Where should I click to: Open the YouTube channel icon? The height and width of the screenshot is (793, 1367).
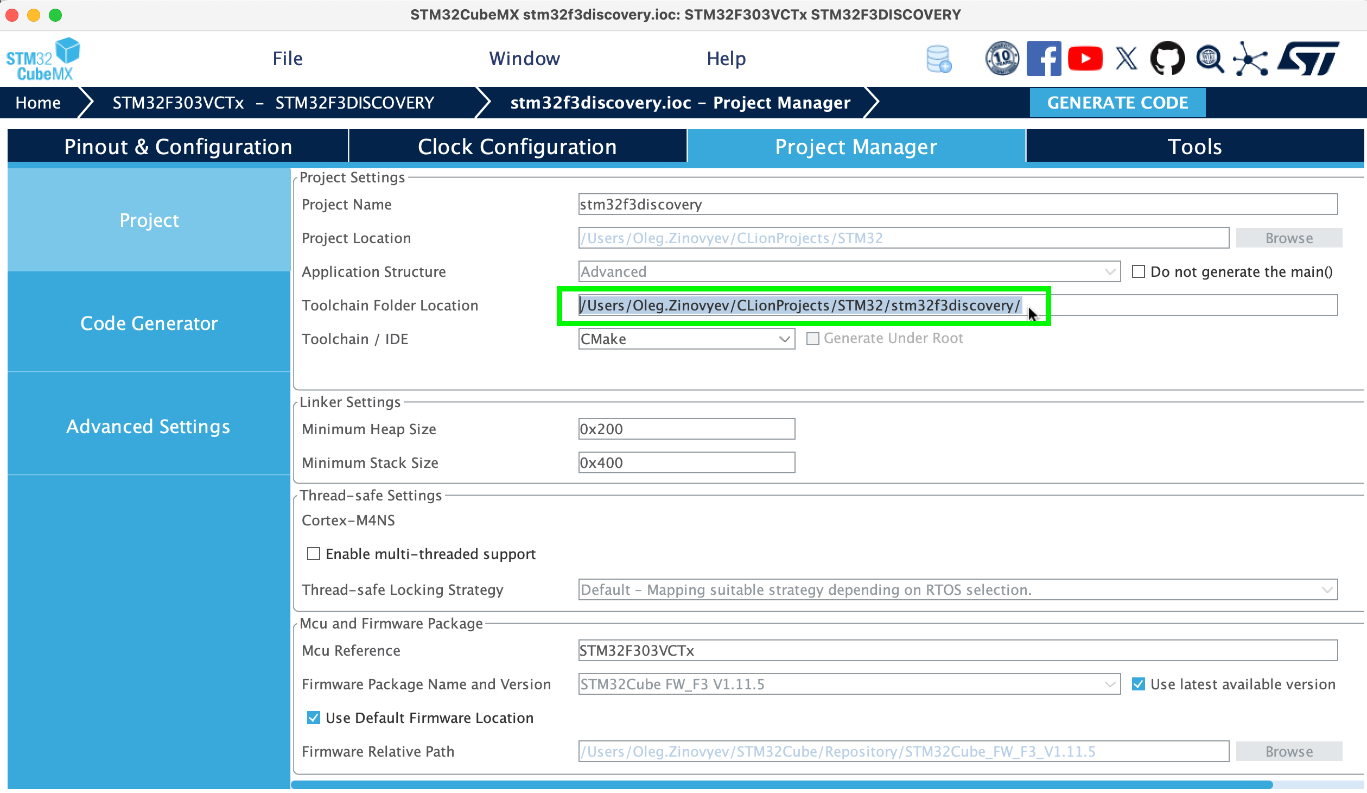[1085, 58]
